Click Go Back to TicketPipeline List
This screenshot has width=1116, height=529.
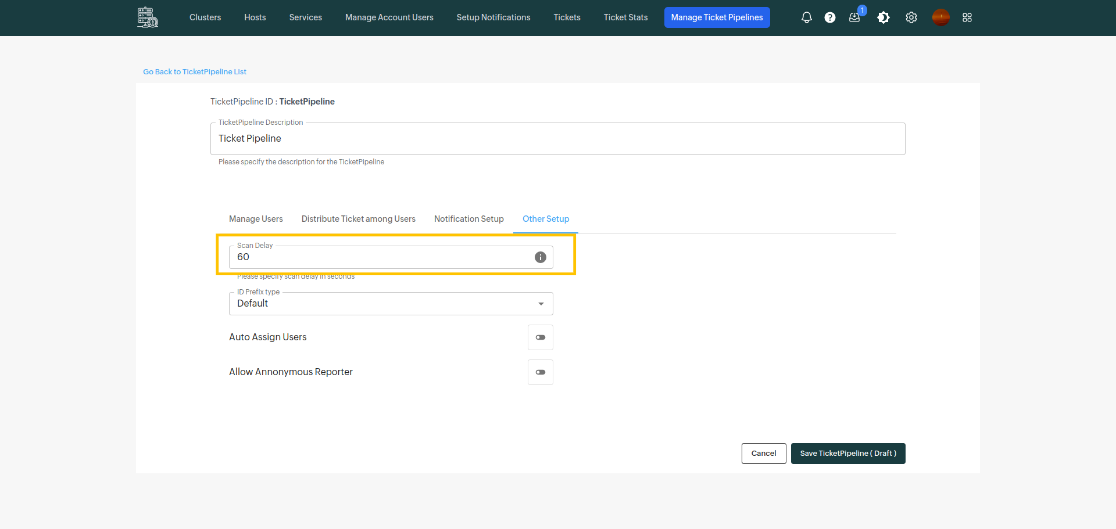click(195, 72)
